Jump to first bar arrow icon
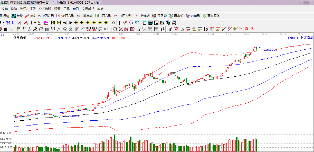This screenshot has height=152, width=314. [53, 23]
